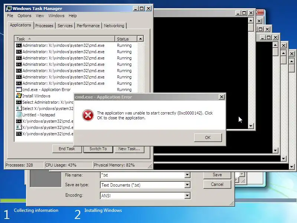The image size is (297, 223).
Task: Click the task list scroll up arrow
Action: (x=140, y=39)
